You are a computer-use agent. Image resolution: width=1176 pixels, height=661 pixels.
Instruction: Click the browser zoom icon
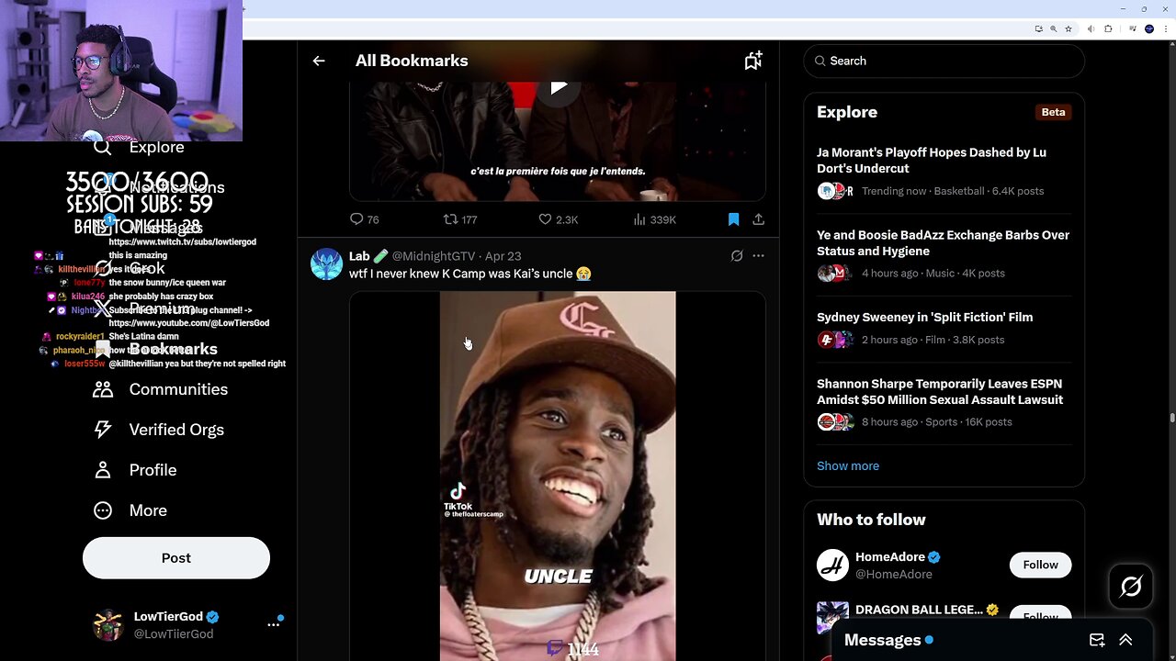pos(1054,29)
